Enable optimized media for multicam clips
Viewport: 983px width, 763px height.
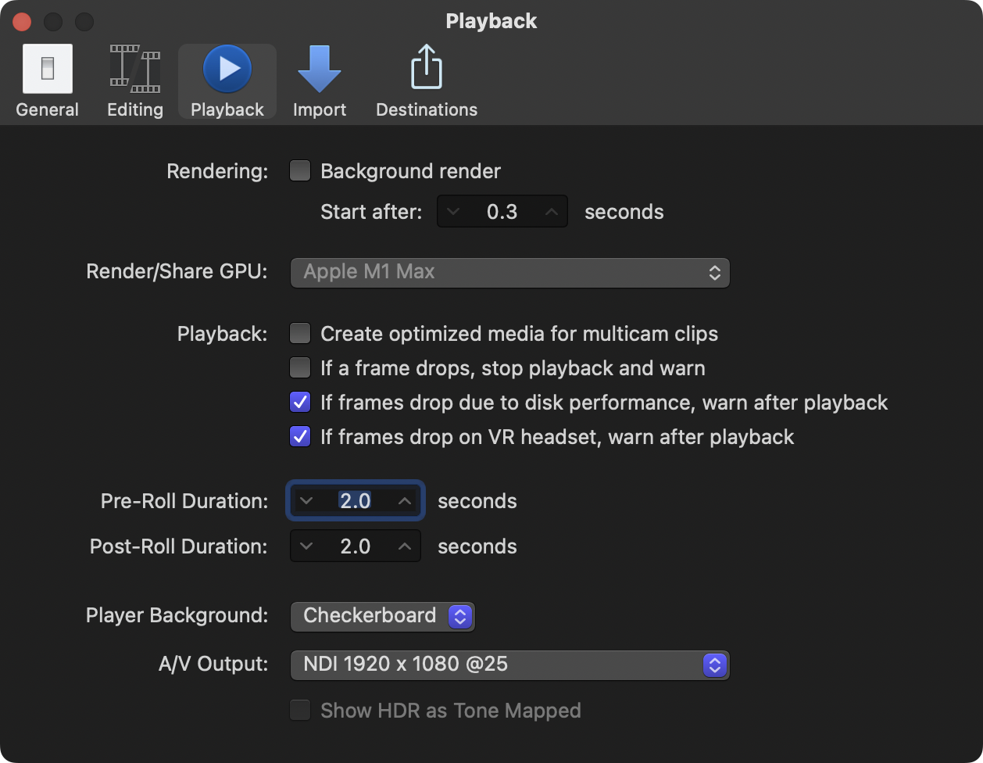pos(300,334)
